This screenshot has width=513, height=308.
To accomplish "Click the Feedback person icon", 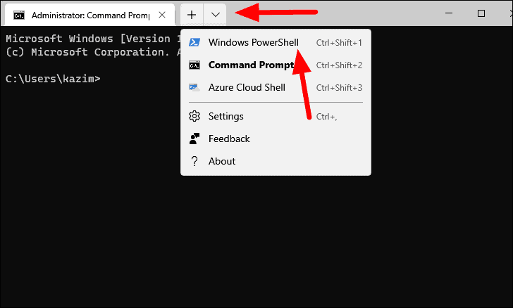I will [x=194, y=139].
